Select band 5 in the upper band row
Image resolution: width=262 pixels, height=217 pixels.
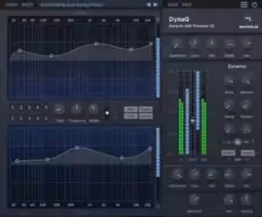(46, 107)
